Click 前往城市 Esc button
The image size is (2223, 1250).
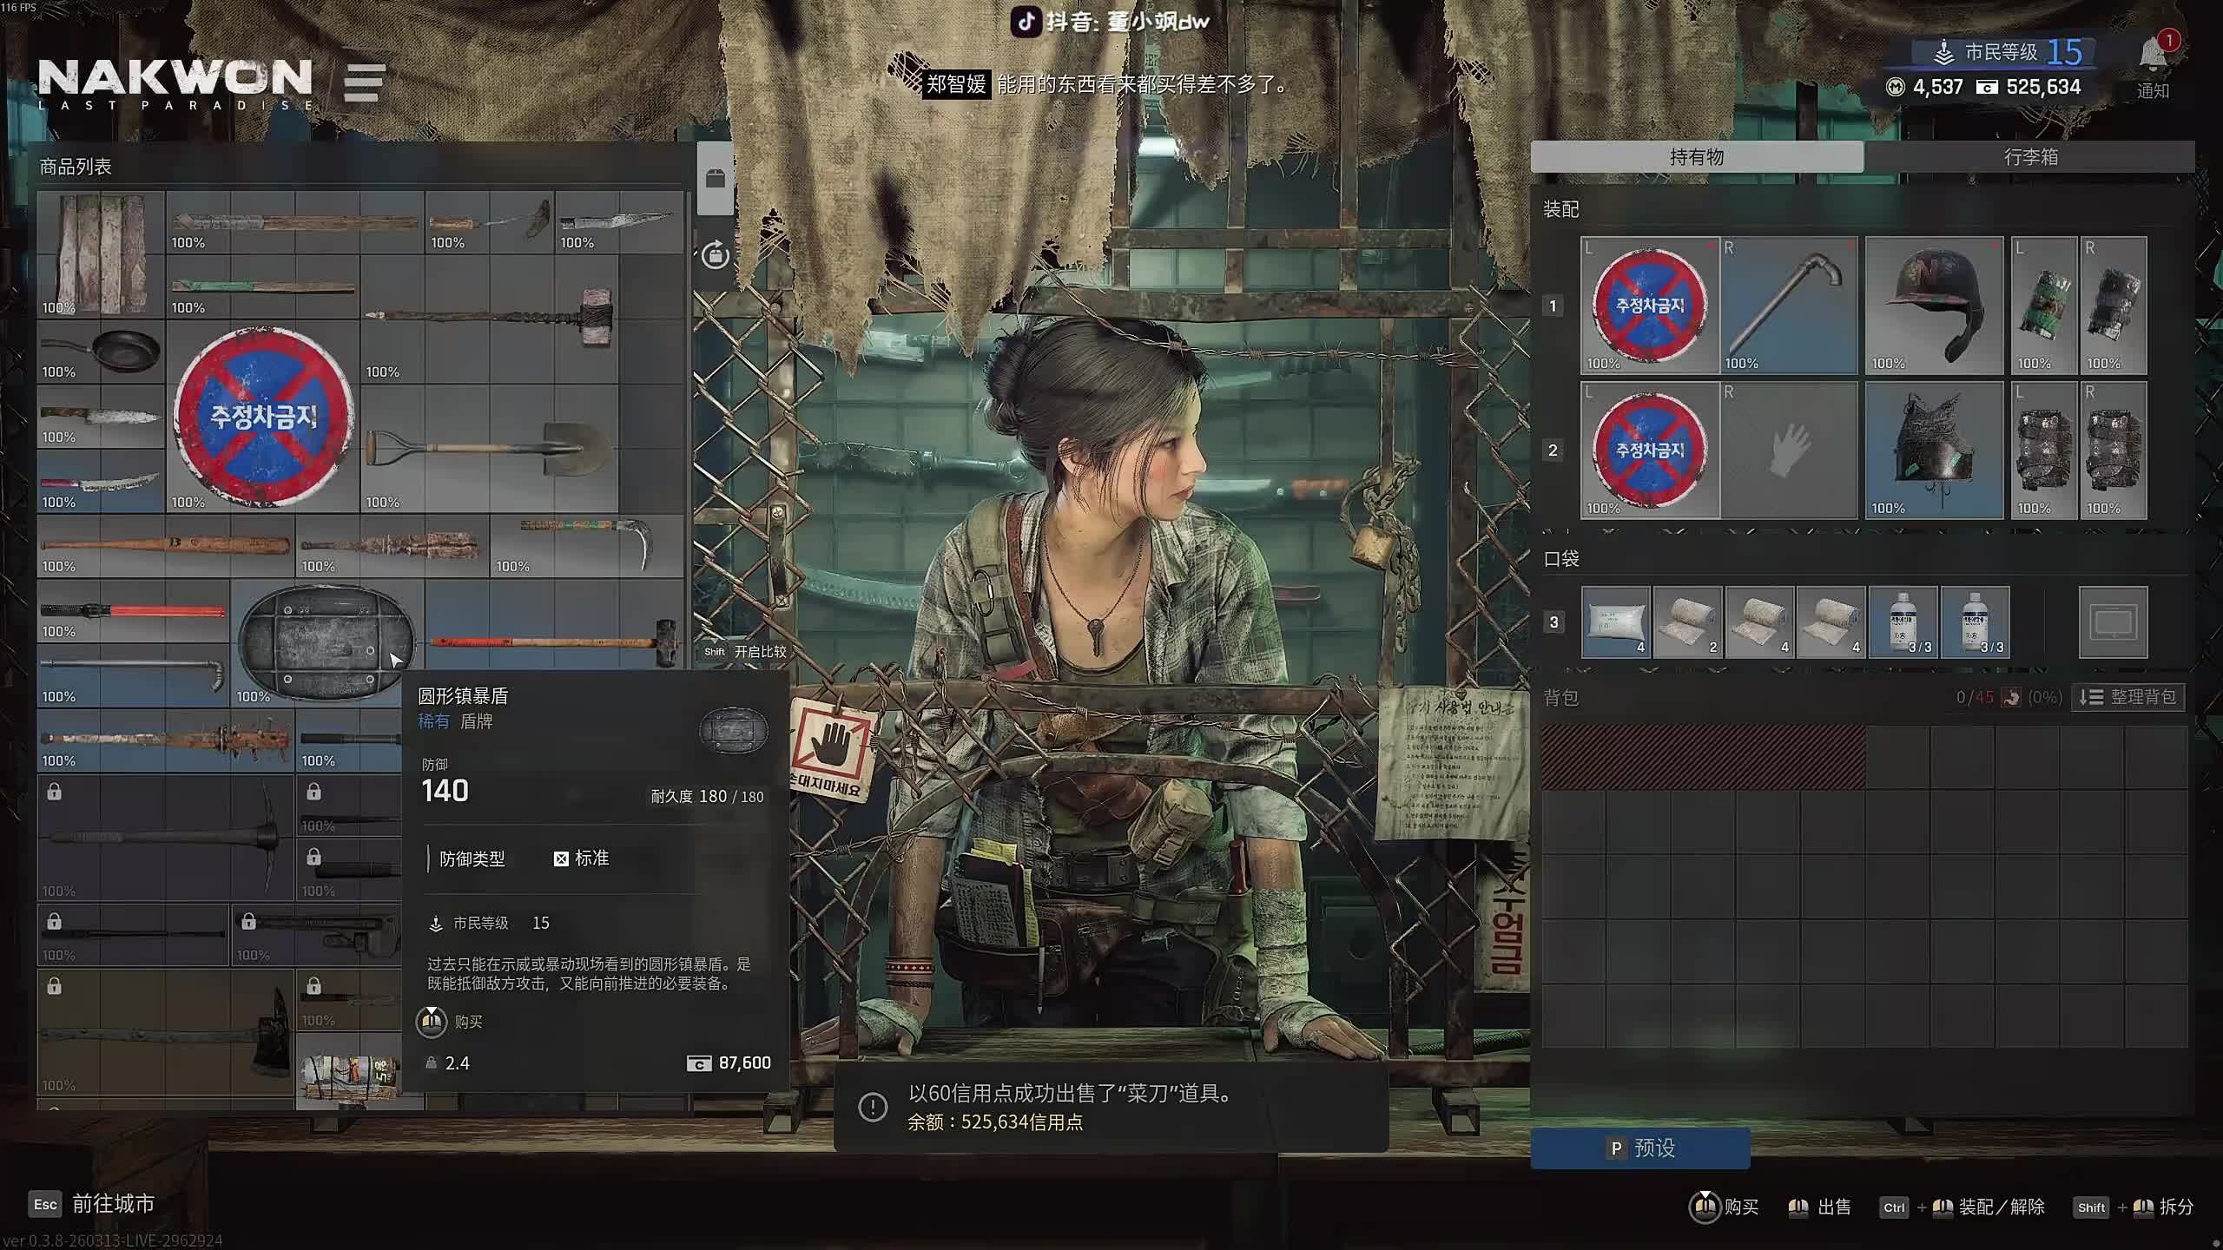pos(94,1203)
